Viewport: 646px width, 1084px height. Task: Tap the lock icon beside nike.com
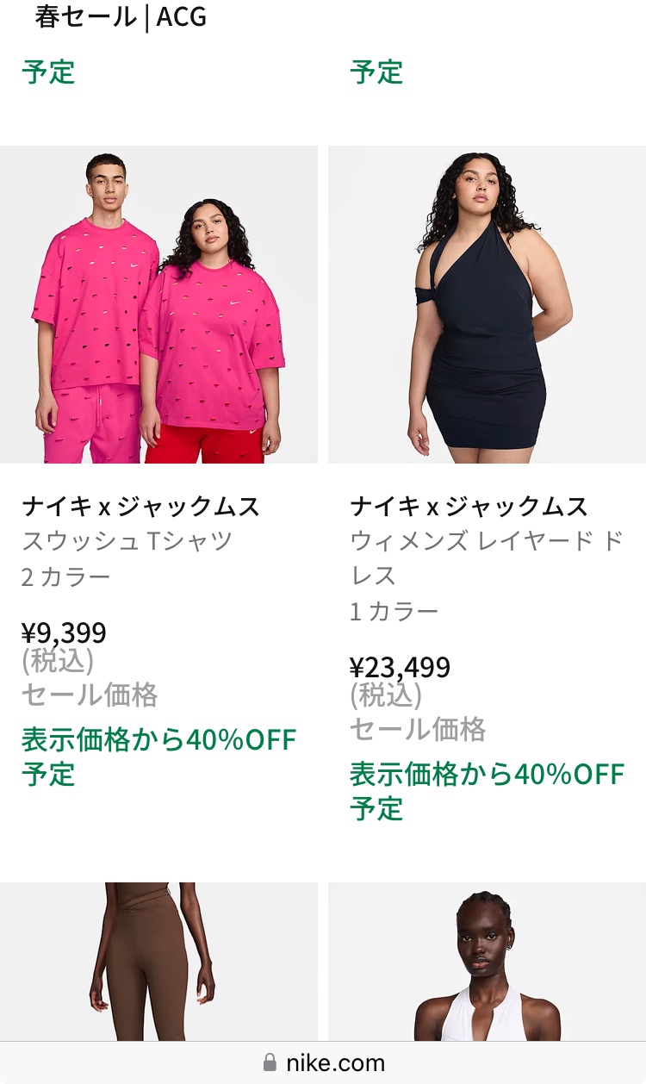270,1062
